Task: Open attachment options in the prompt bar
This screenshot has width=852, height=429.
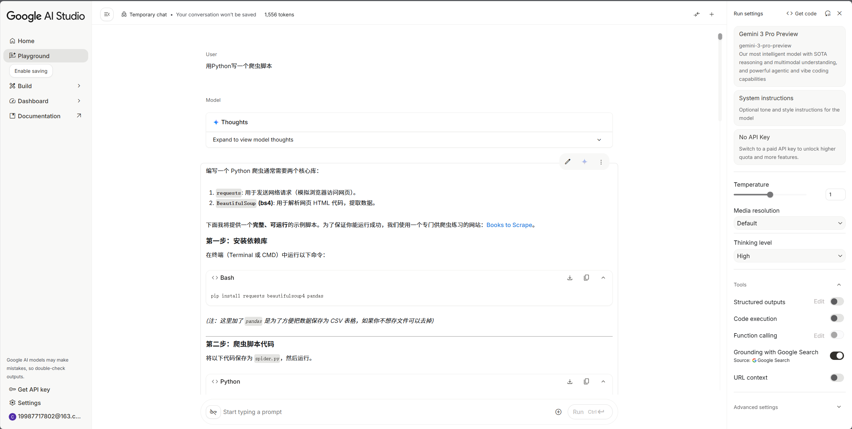Action: point(558,412)
